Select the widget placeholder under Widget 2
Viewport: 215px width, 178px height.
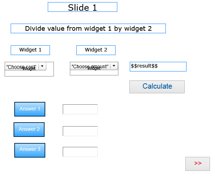tap(94, 73)
